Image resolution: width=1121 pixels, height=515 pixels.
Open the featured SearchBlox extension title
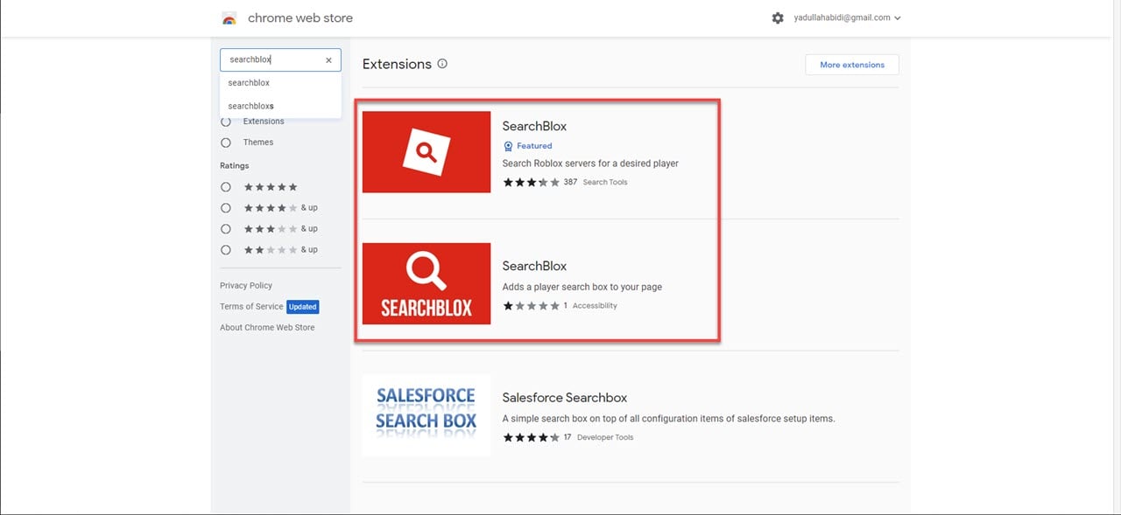534,126
